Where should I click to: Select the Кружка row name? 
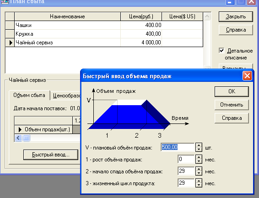point(68,34)
